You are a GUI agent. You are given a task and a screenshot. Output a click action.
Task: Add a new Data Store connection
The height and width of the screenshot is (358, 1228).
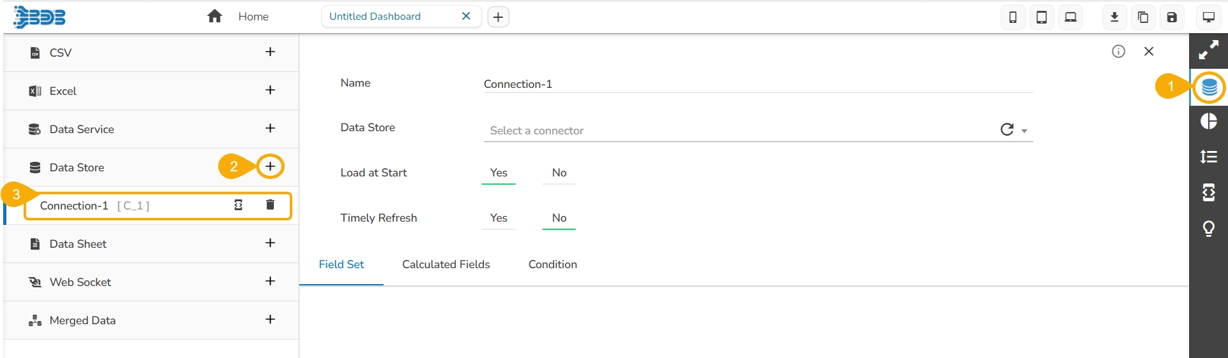pyautogui.click(x=271, y=167)
